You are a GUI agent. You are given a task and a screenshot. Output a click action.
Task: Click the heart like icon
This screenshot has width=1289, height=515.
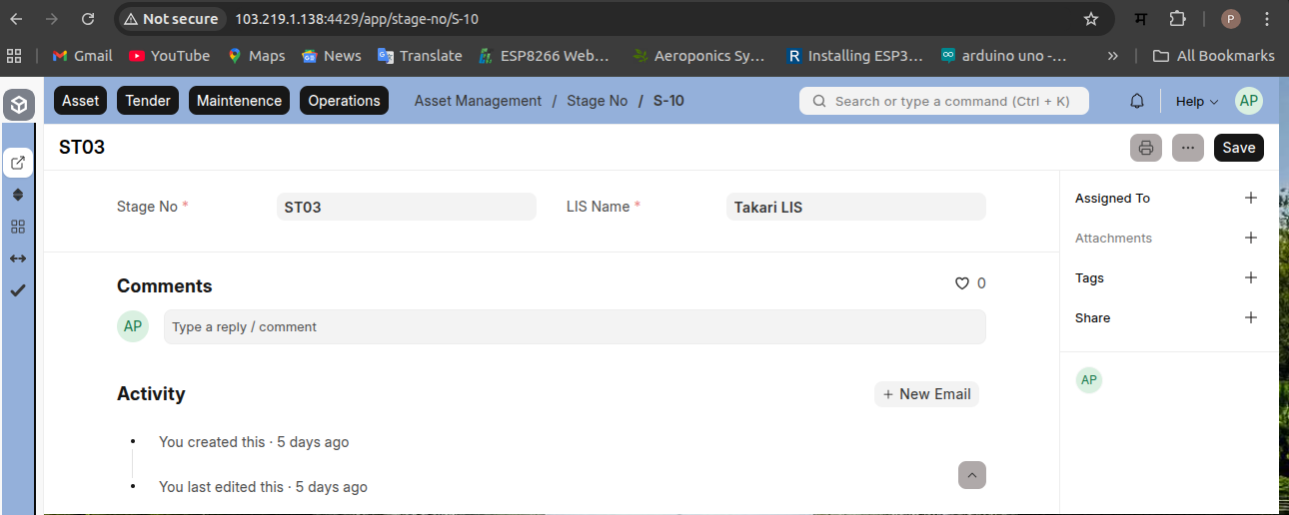click(x=962, y=283)
